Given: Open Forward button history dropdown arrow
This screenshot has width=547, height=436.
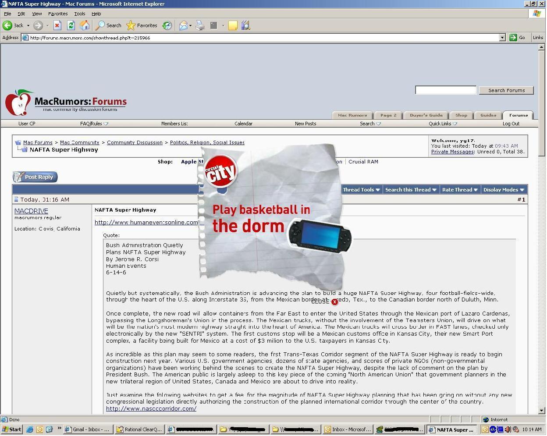Looking at the screenshot, I should coord(47,25).
